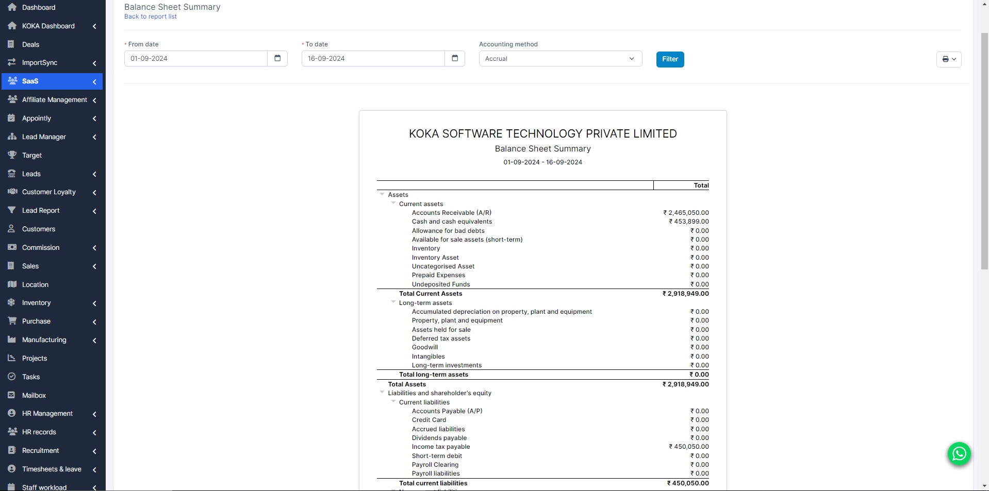989x491 pixels.
Task: Click the Lead Report funnel icon
Action: (12, 210)
